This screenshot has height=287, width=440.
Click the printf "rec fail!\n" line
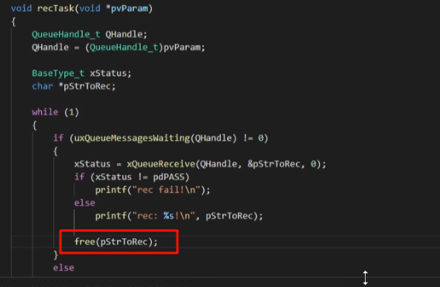153,190
